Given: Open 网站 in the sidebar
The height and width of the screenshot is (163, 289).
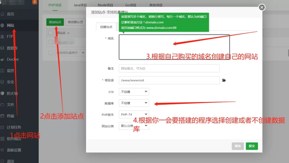Looking at the screenshot, I should pos(10,25).
